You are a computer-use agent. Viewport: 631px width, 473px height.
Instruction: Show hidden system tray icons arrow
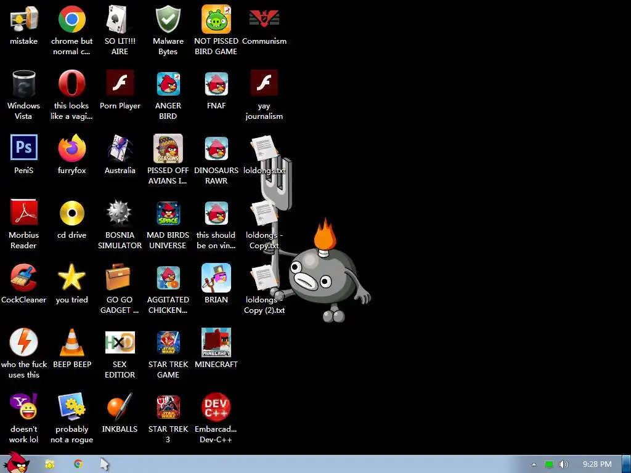coord(534,464)
